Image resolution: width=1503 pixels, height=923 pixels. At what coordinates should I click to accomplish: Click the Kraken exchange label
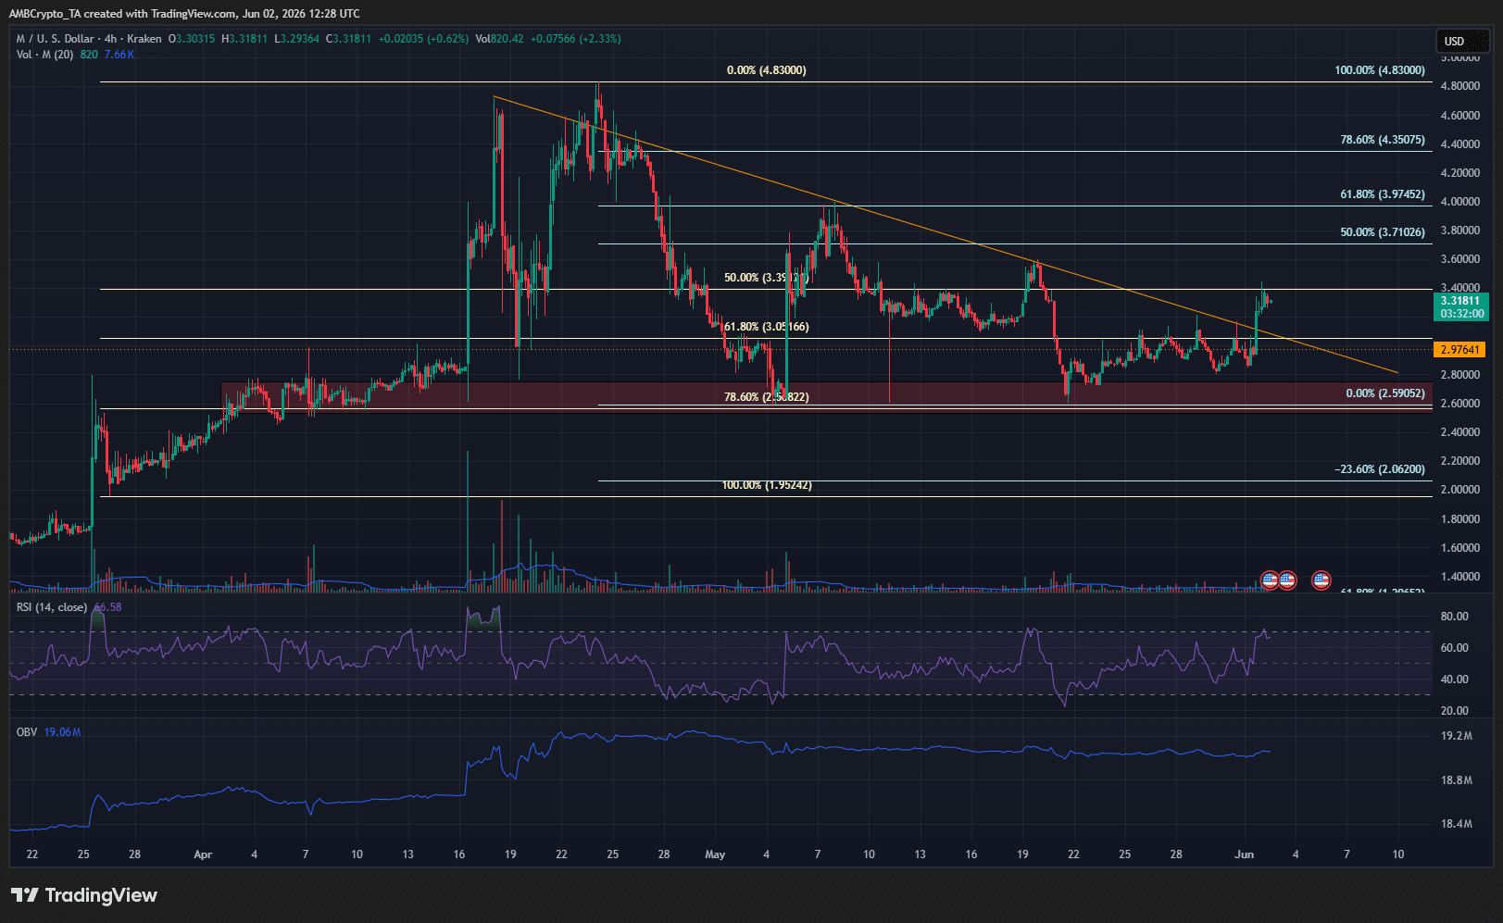[144, 39]
